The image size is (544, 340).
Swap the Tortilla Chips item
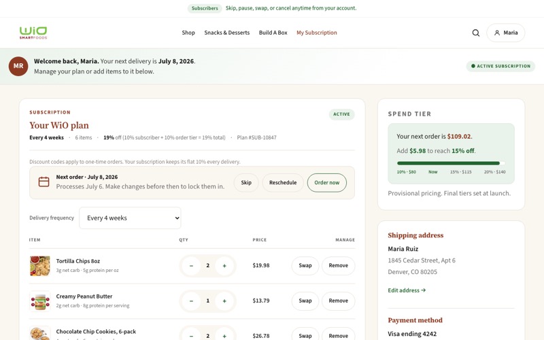(305, 266)
